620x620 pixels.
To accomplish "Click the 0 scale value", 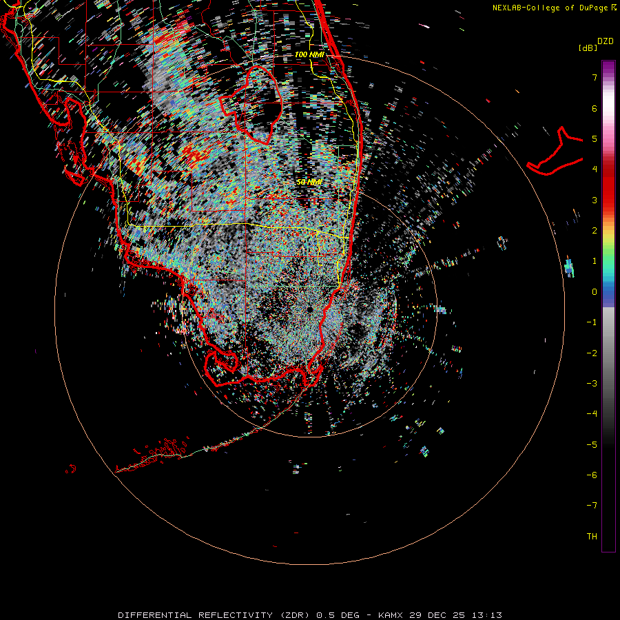I will point(595,292).
